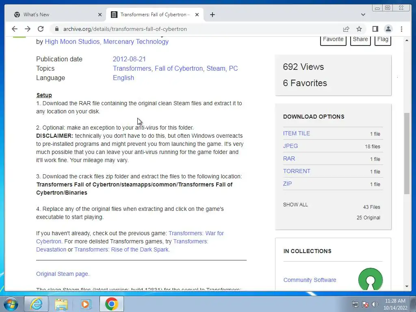416x312 pixels.
Task: Open the volume speaker tray icon
Action: 375,304
